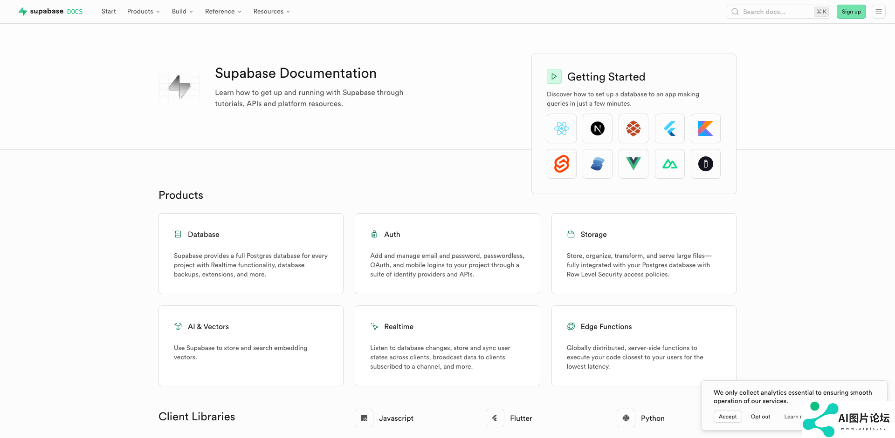Click the AI & Vectors card icon
Image resolution: width=895 pixels, height=438 pixels.
(178, 326)
